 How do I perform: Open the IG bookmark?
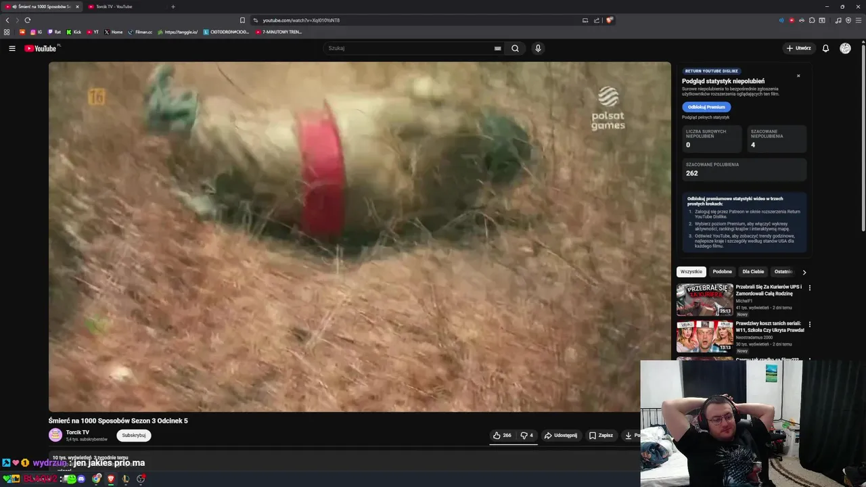pyautogui.click(x=35, y=32)
